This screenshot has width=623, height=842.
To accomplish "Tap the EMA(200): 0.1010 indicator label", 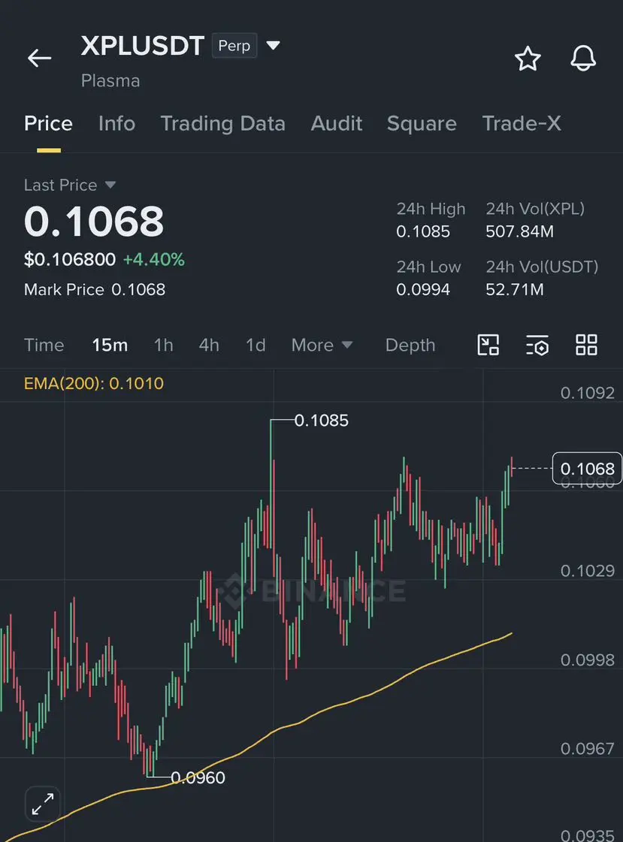I will (93, 383).
